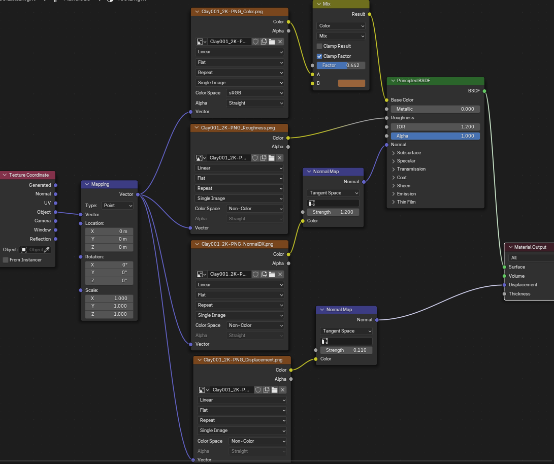Click the Mix node B color swatch

[x=351, y=83]
